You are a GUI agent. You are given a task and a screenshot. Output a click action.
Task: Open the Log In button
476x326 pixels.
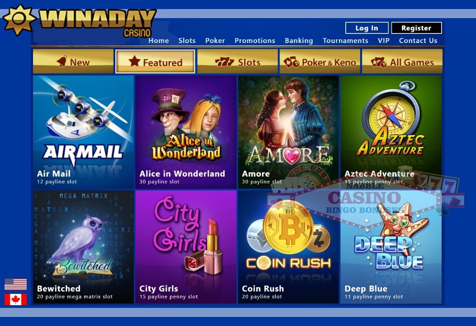click(367, 28)
